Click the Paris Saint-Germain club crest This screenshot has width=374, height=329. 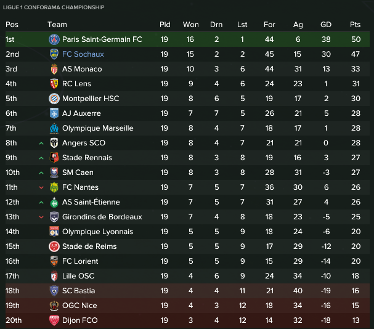click(54, 39)
